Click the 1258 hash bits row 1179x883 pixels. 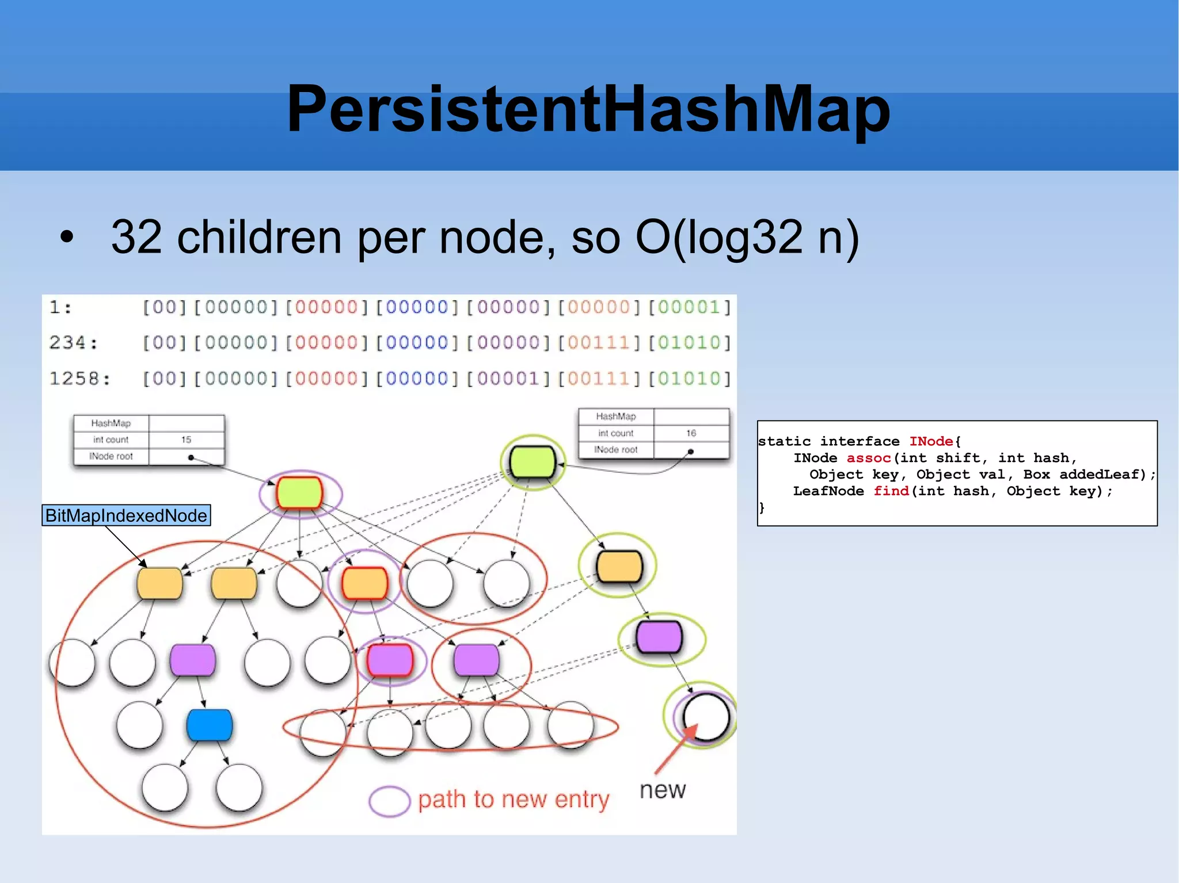[389, 379]
